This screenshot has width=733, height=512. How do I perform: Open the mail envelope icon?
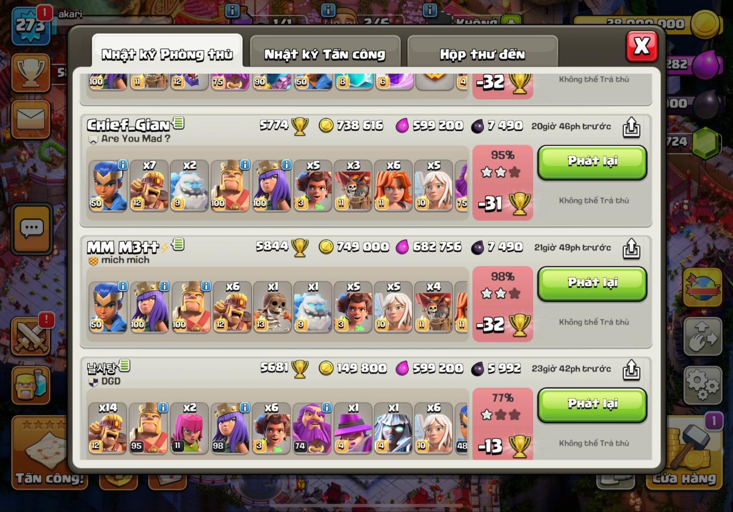[31, 119]
